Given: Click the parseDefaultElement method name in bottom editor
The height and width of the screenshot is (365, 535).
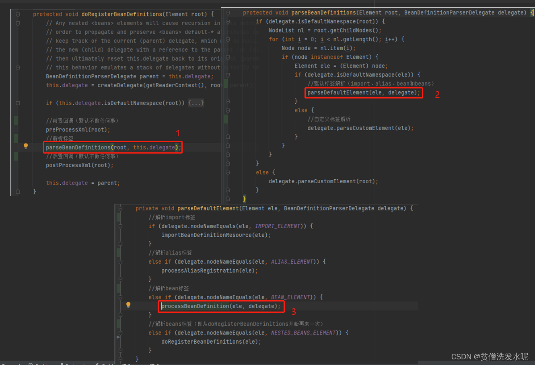Looking at the screenshot, I should pos(208,208).
